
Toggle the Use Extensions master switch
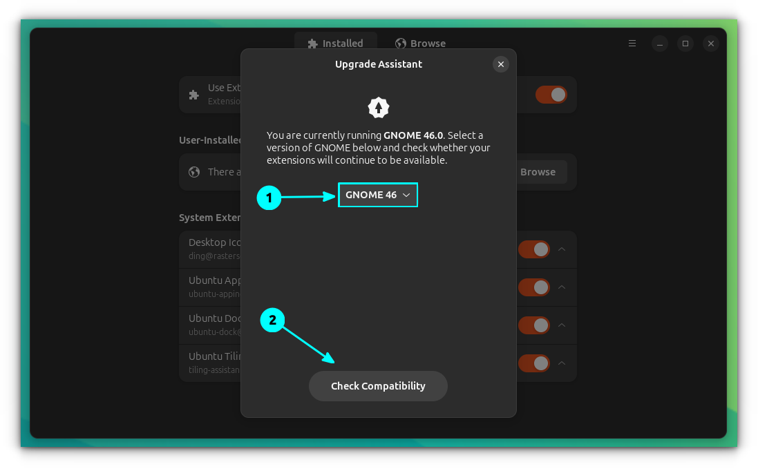551,95
